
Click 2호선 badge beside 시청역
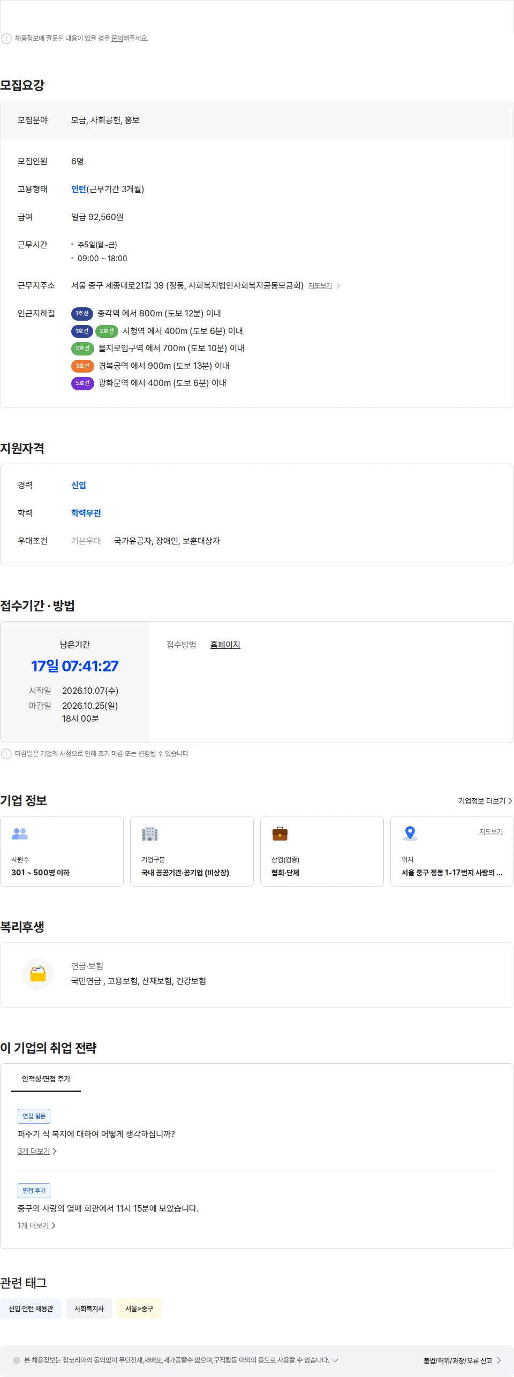point(107,331)
